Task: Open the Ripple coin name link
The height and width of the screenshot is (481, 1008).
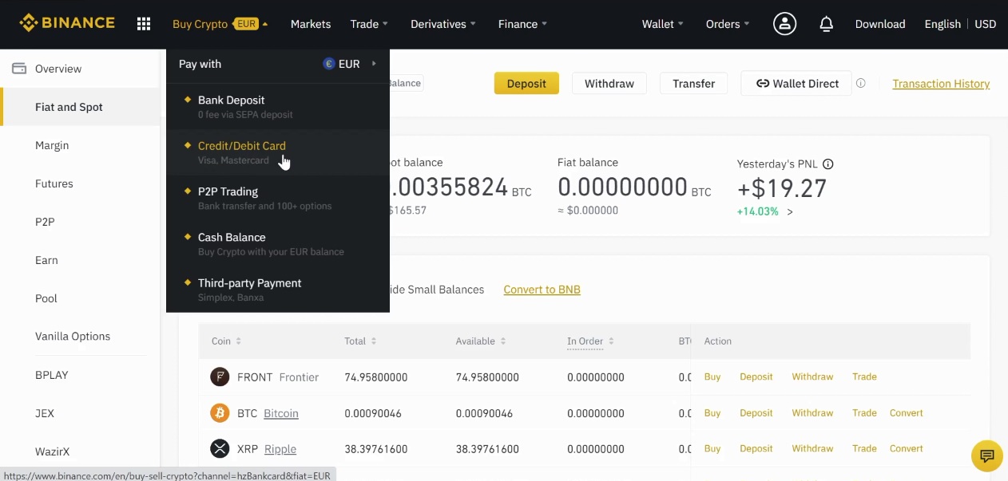Action: point(280,449)
